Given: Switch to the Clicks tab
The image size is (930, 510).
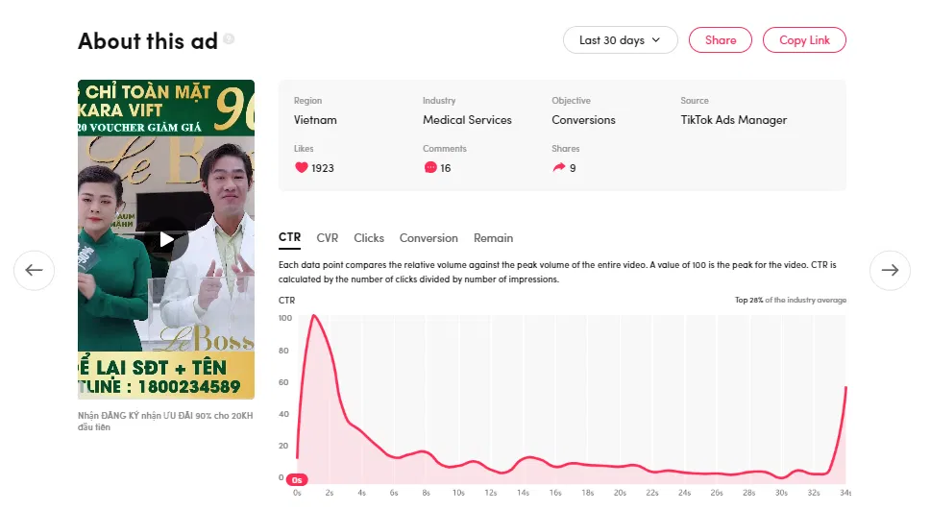Looking at the screenshot, I should tap(369, 238).
